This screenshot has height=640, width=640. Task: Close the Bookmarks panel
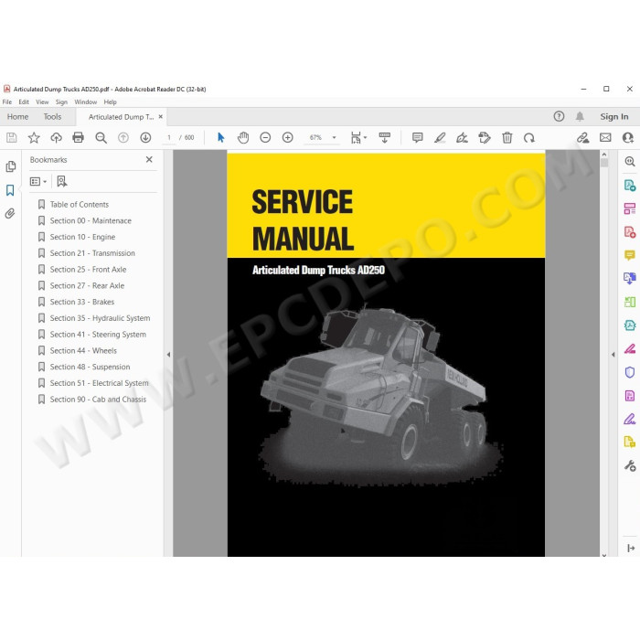[149, 160]
